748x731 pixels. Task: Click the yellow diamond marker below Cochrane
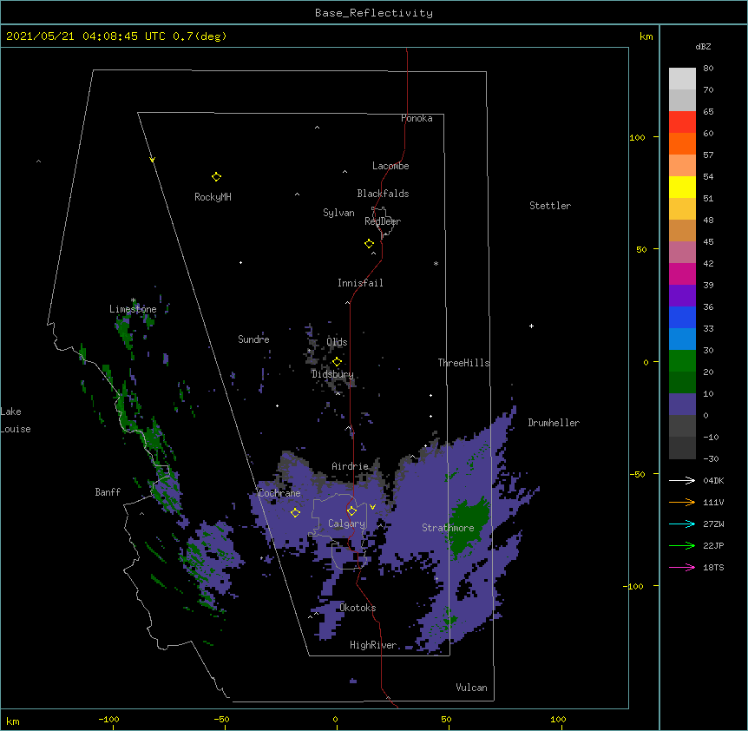click(295, 512)
